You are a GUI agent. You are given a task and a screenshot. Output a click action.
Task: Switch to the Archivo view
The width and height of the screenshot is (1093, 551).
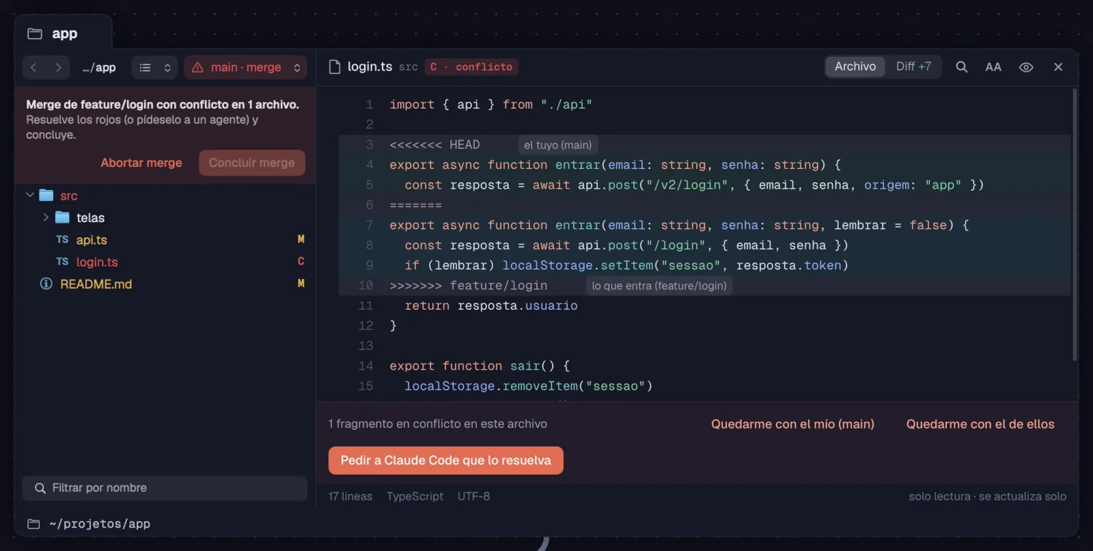(x=855, y=66)
